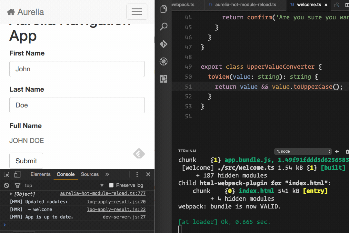
Task: Click line number 49 in the gutter
Action: 188,66
